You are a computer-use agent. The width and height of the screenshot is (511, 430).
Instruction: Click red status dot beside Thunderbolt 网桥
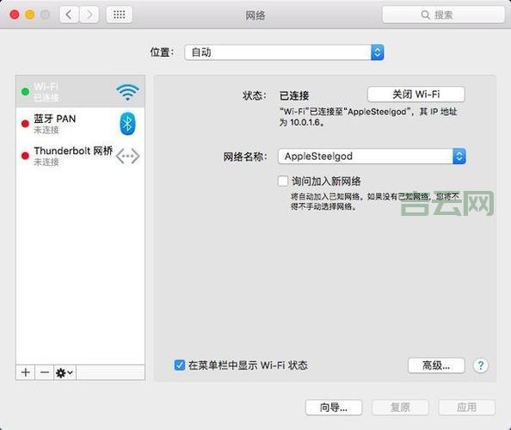coord(25,156)
